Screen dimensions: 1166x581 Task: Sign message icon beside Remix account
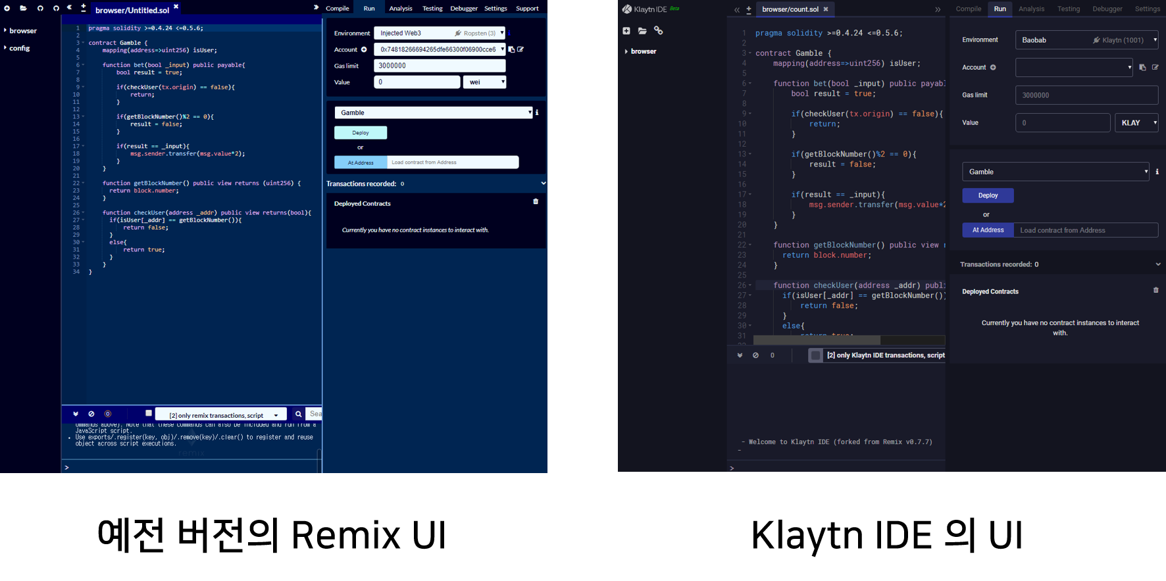coord(520,49)
